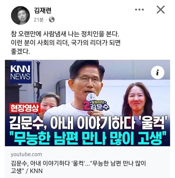Click the author name 김재련
Viewport: 175px width, 178px height.
pyautogui.click(x=43, y=10)
